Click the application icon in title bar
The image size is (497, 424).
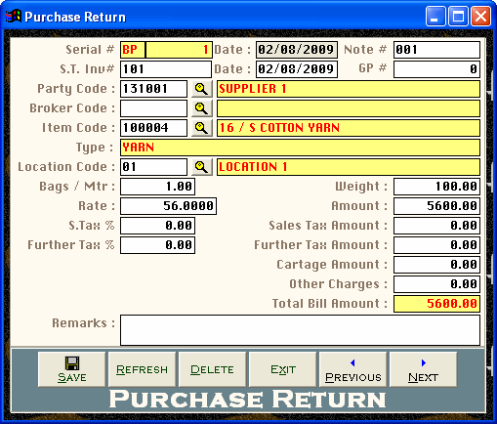(x=14, y=17)
